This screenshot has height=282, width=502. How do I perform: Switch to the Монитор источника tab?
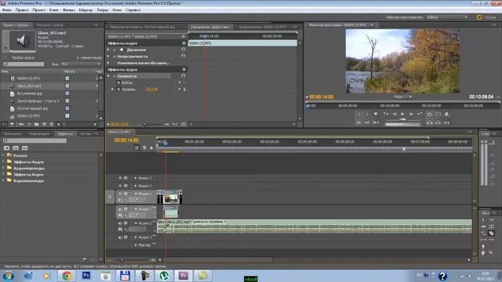[143, 27]
